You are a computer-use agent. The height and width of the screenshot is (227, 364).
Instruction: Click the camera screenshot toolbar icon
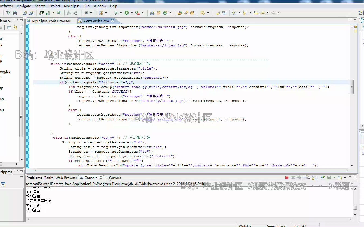[x=86, y=13]
